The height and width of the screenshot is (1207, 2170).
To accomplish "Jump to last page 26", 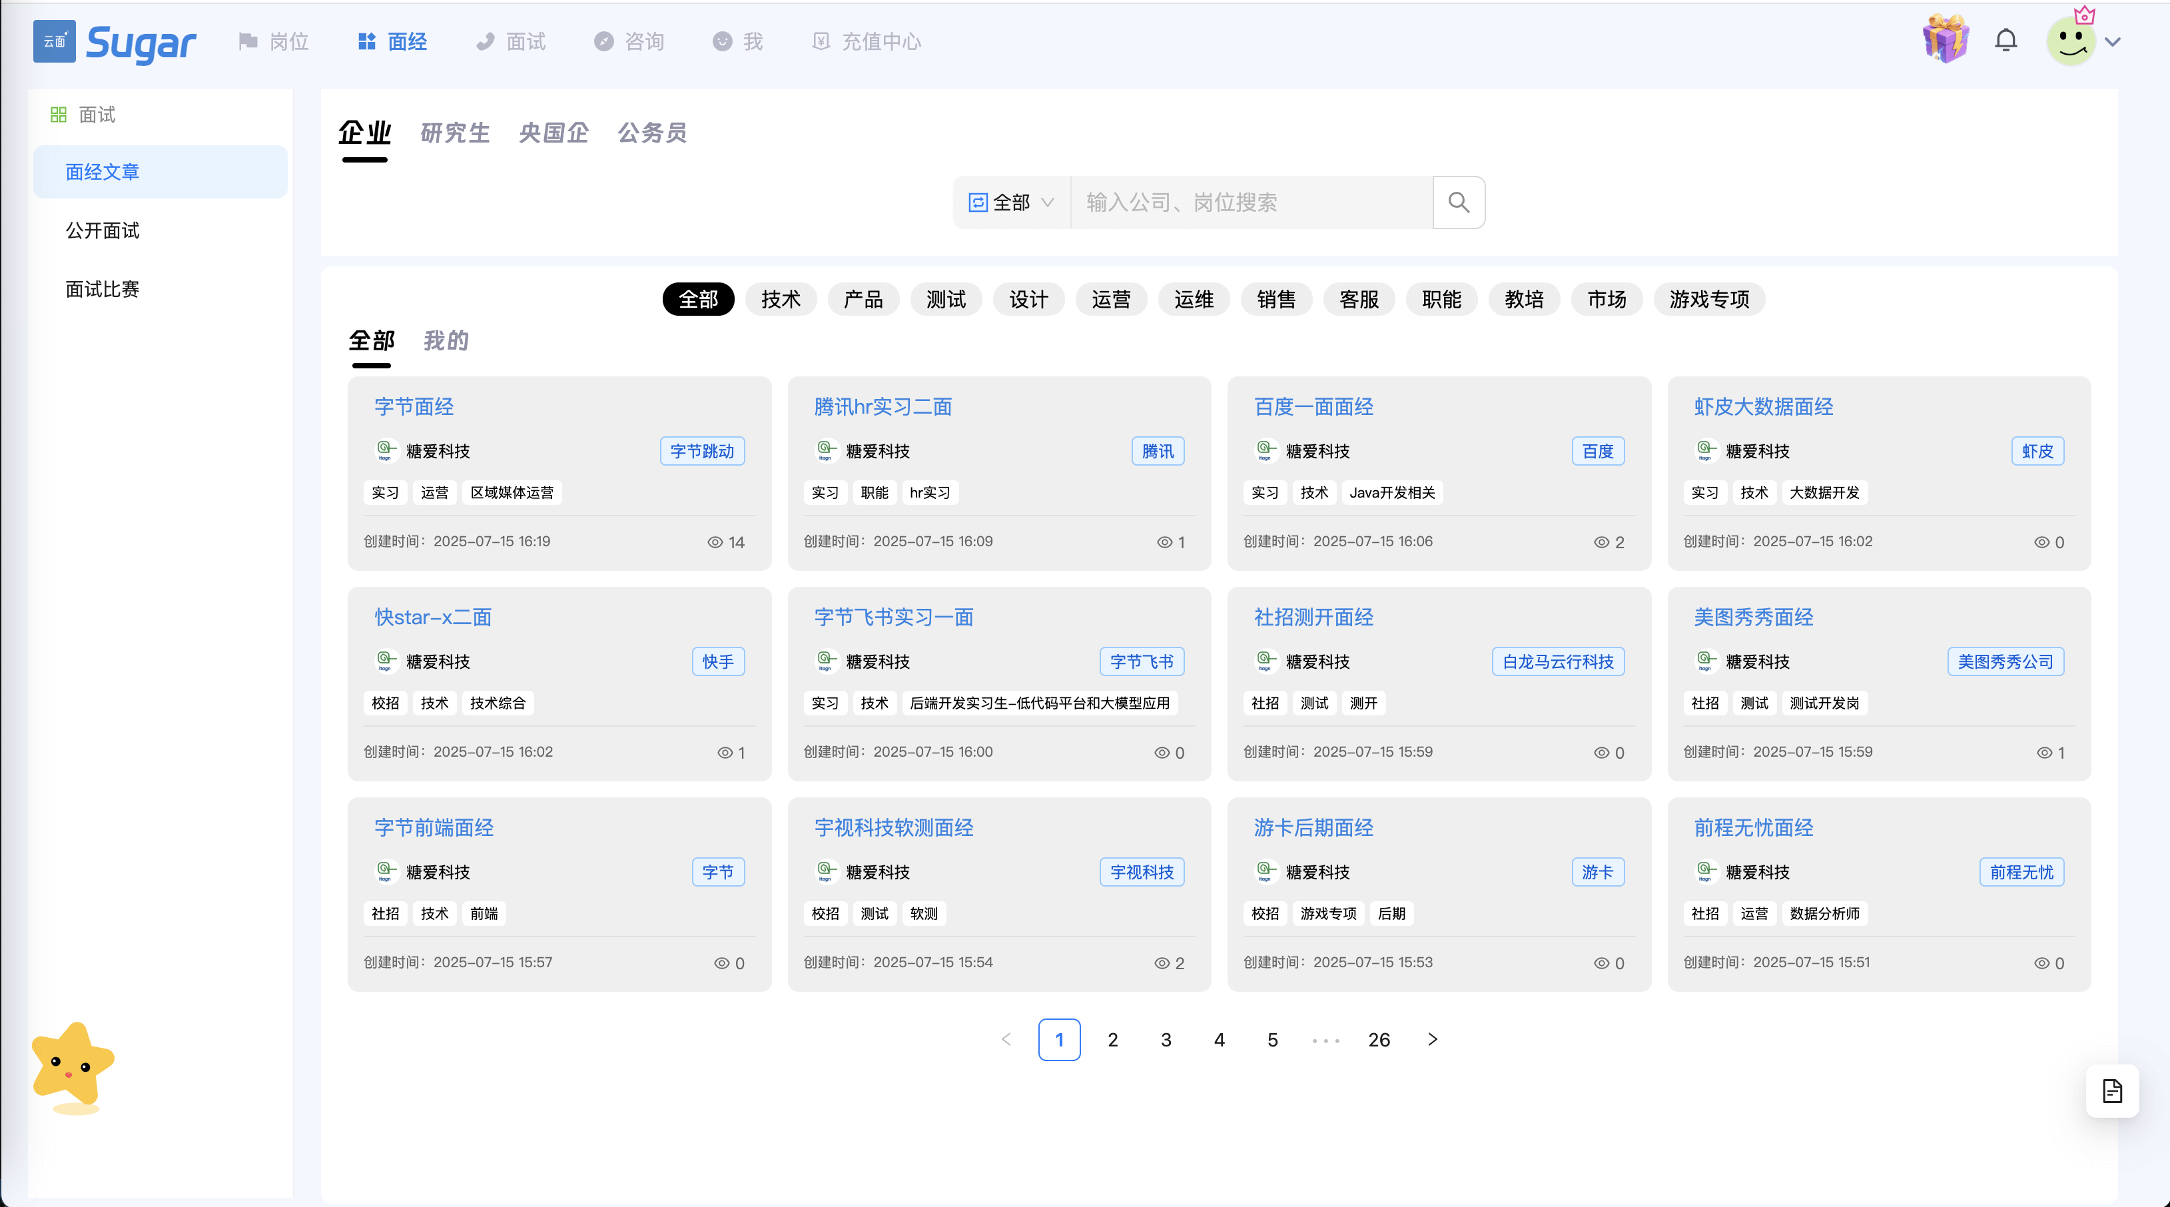I will [x=1379, y=1039].
